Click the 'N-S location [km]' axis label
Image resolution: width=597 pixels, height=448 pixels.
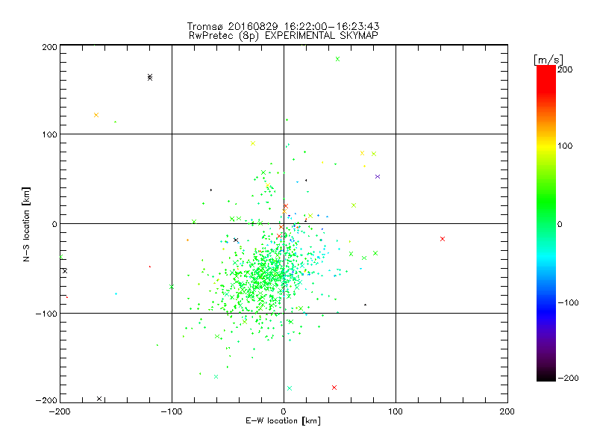click(x=26, y=224)
